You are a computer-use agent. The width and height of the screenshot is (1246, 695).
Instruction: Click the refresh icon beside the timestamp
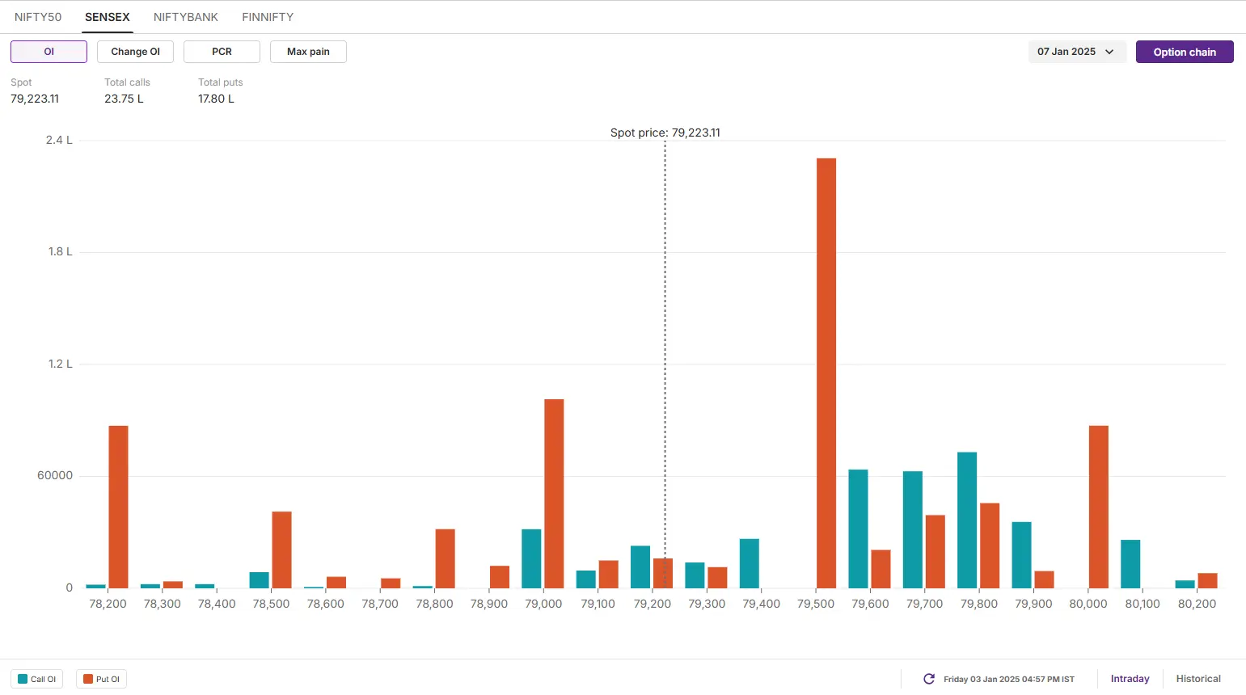click(929, 679)
